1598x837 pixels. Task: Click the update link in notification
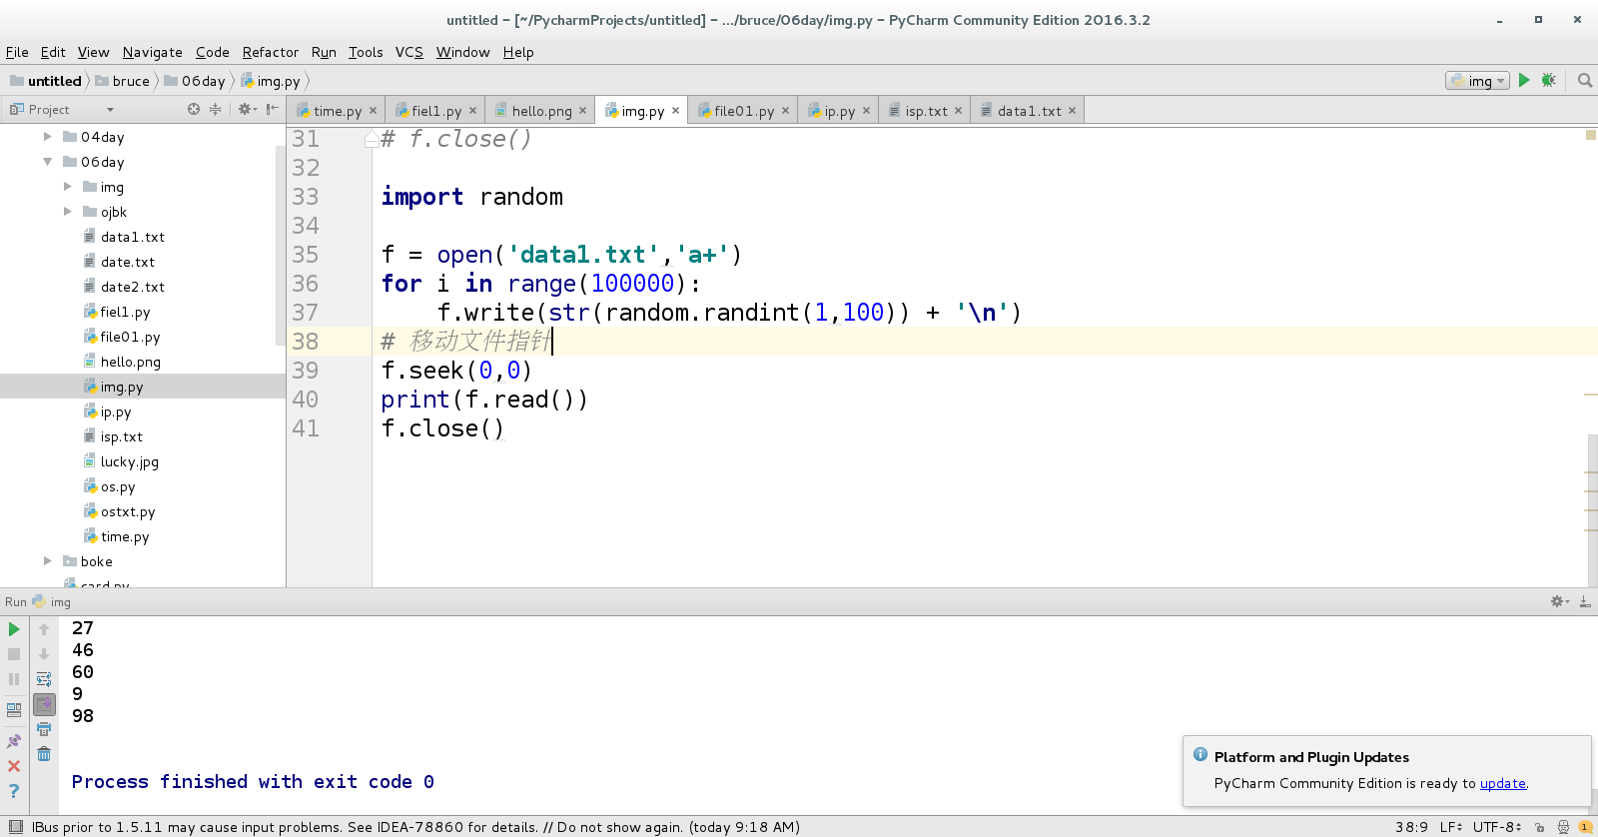tap(1503, 783)
